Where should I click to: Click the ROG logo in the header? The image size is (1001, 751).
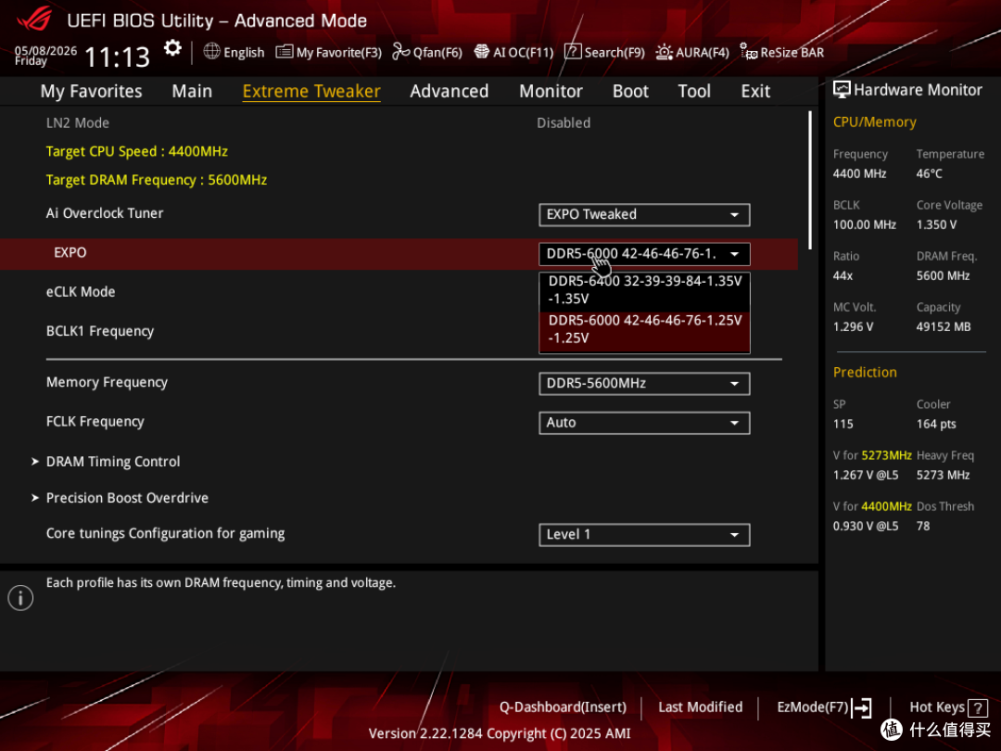click(x=34, y=18)
